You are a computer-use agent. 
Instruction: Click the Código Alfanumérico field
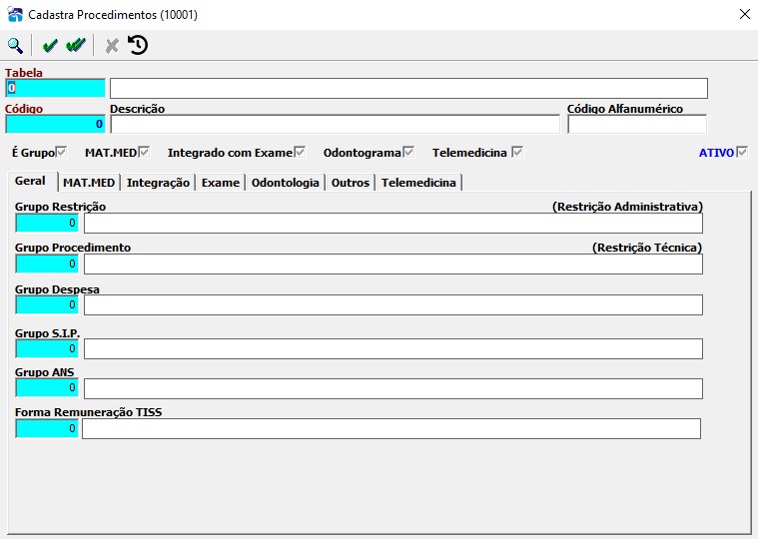[637, 124]
